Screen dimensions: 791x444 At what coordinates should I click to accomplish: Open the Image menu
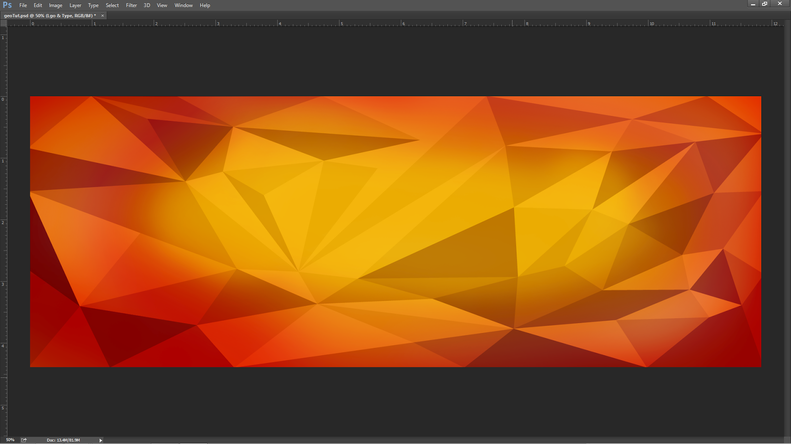(x=55, y=5)
